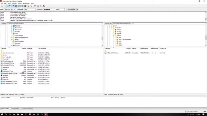Open the Transfer menu
The width and height of the screenshot is (207, 116).
[14, 4]
